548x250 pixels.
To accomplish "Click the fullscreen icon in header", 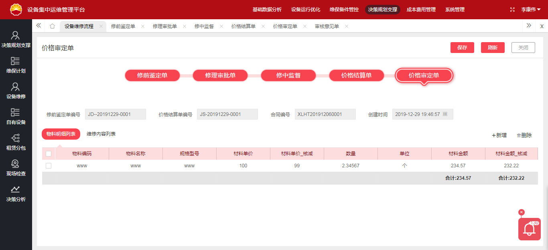I will [x=512, y=10].
